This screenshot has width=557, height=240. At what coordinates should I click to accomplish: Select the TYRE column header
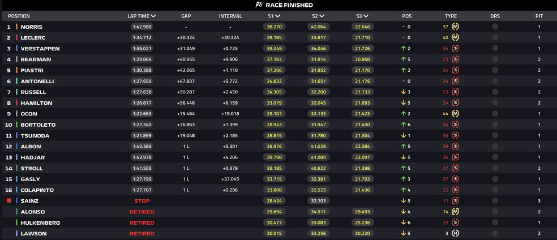tap(451, 16)
